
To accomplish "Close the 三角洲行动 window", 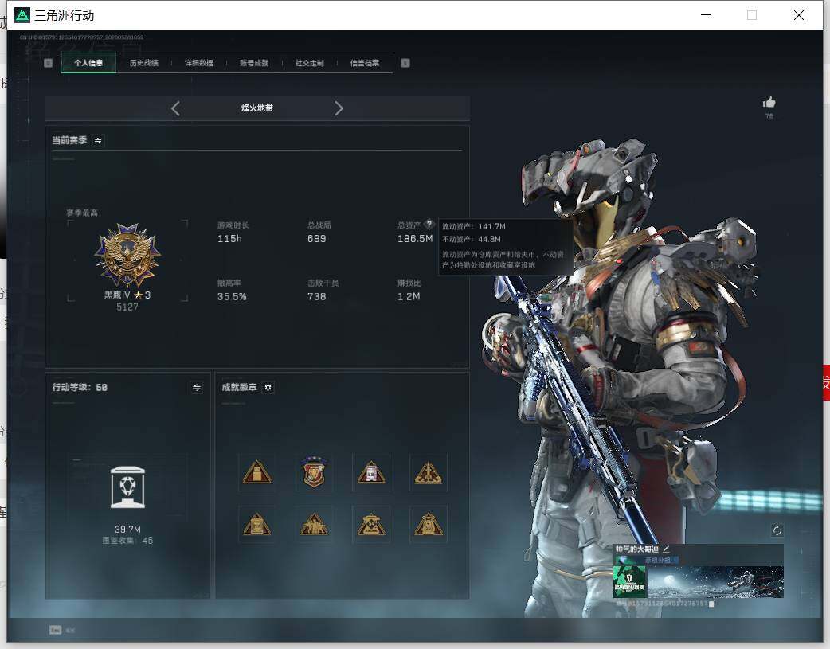I will pyautogui.click(x=799, y=15).
